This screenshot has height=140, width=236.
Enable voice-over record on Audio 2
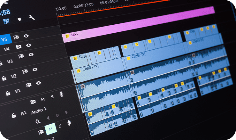[69, 123]
